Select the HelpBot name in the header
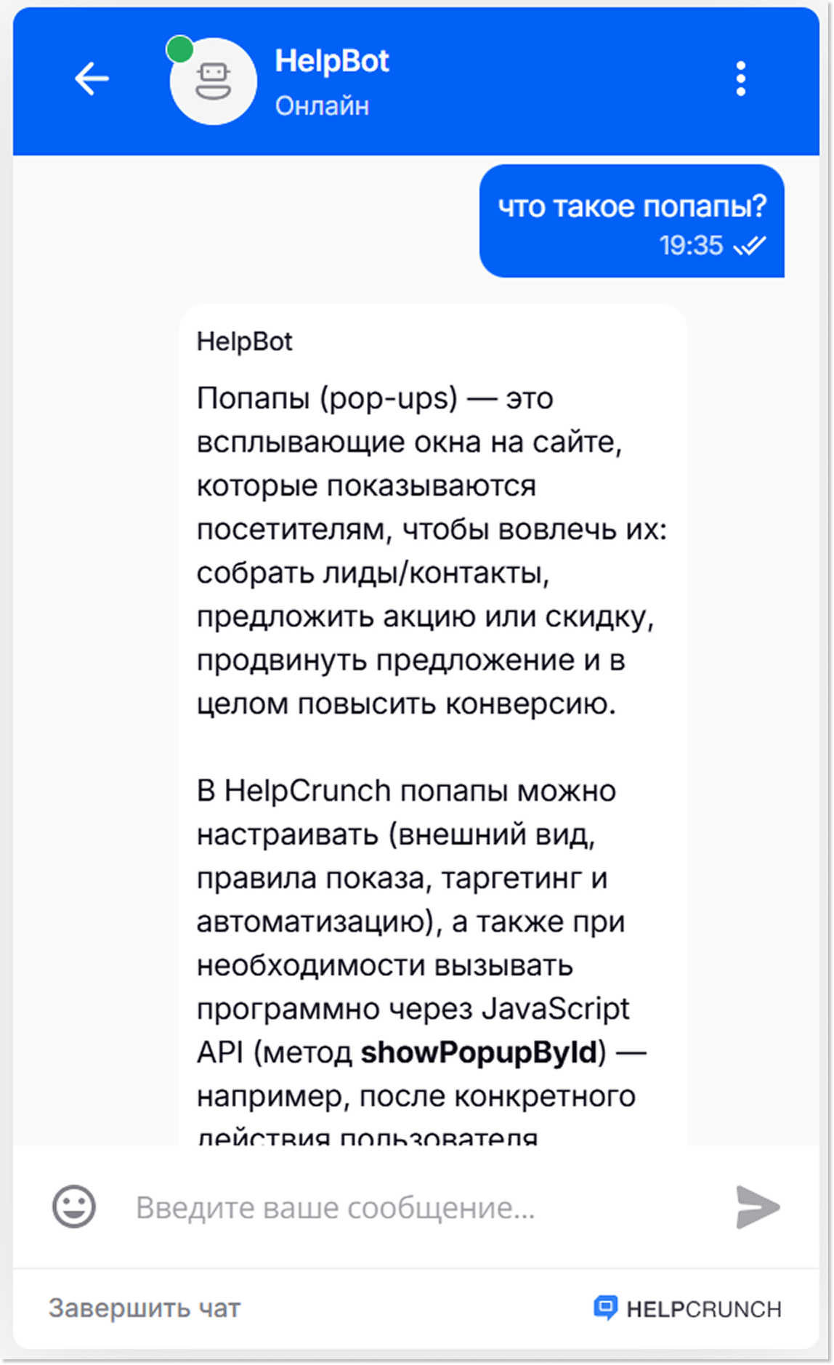834x1365 pixels. [333, 61]
